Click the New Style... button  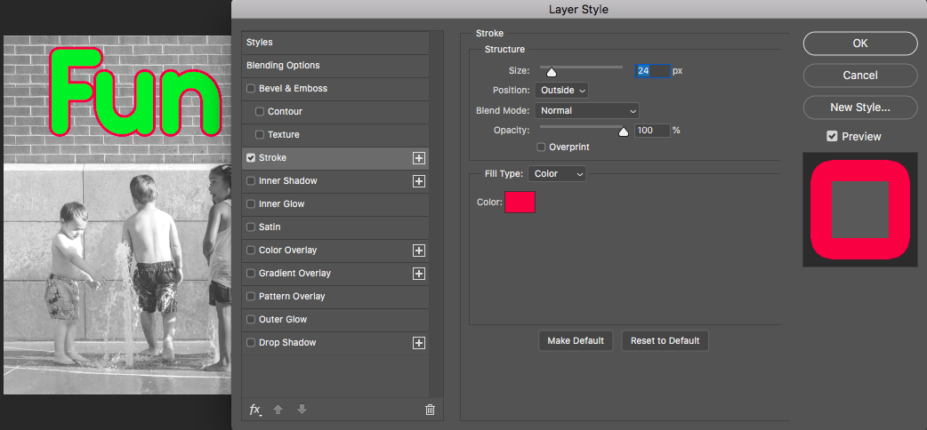click(860, 107)
